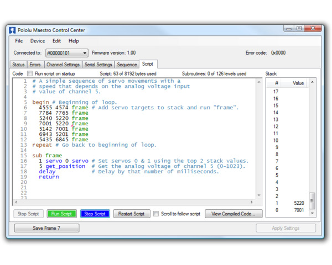
Task: Click the Restart Script button
Action: pyautogui.click(x=132, y=214)
